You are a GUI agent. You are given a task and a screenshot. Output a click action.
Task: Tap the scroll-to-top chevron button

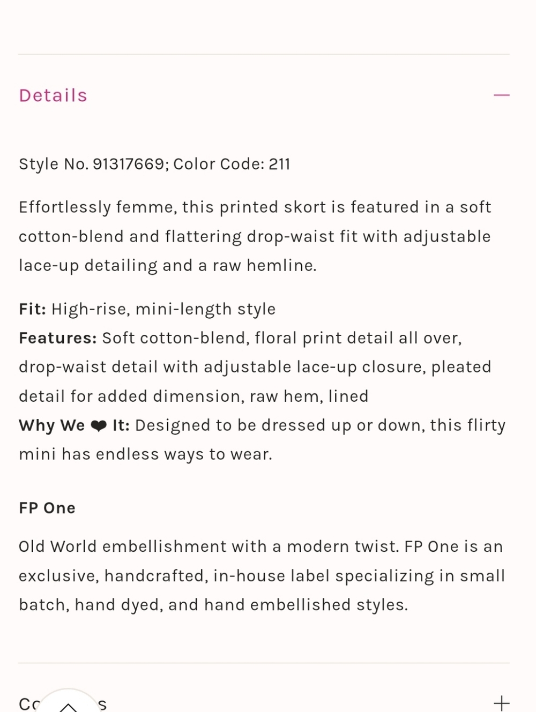pyautogui.click(x=68, y=703)
